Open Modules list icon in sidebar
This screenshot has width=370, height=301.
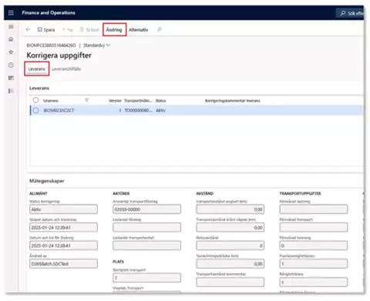pyautogui.click(x=11, y=91)
